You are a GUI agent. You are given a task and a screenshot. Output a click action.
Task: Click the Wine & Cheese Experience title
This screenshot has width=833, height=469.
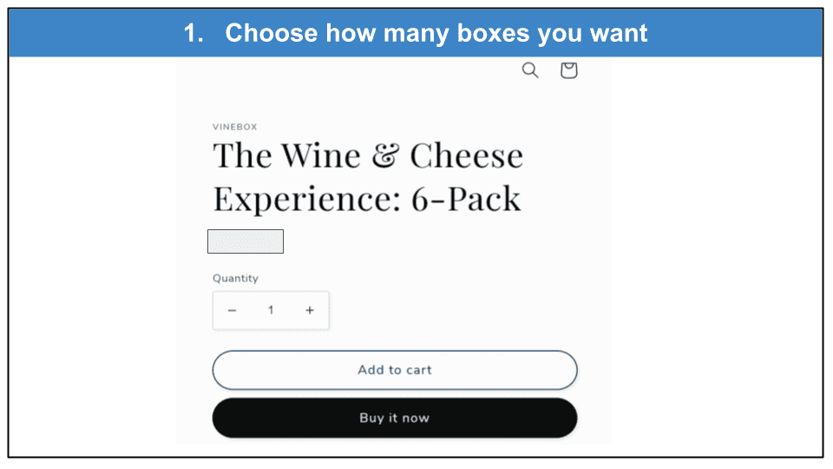point(368,177)
